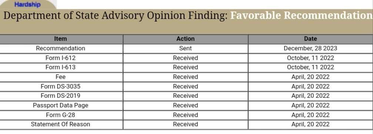Click Received action for Statement Of Reason
The image size is (373, 134).
click(186, 124)
